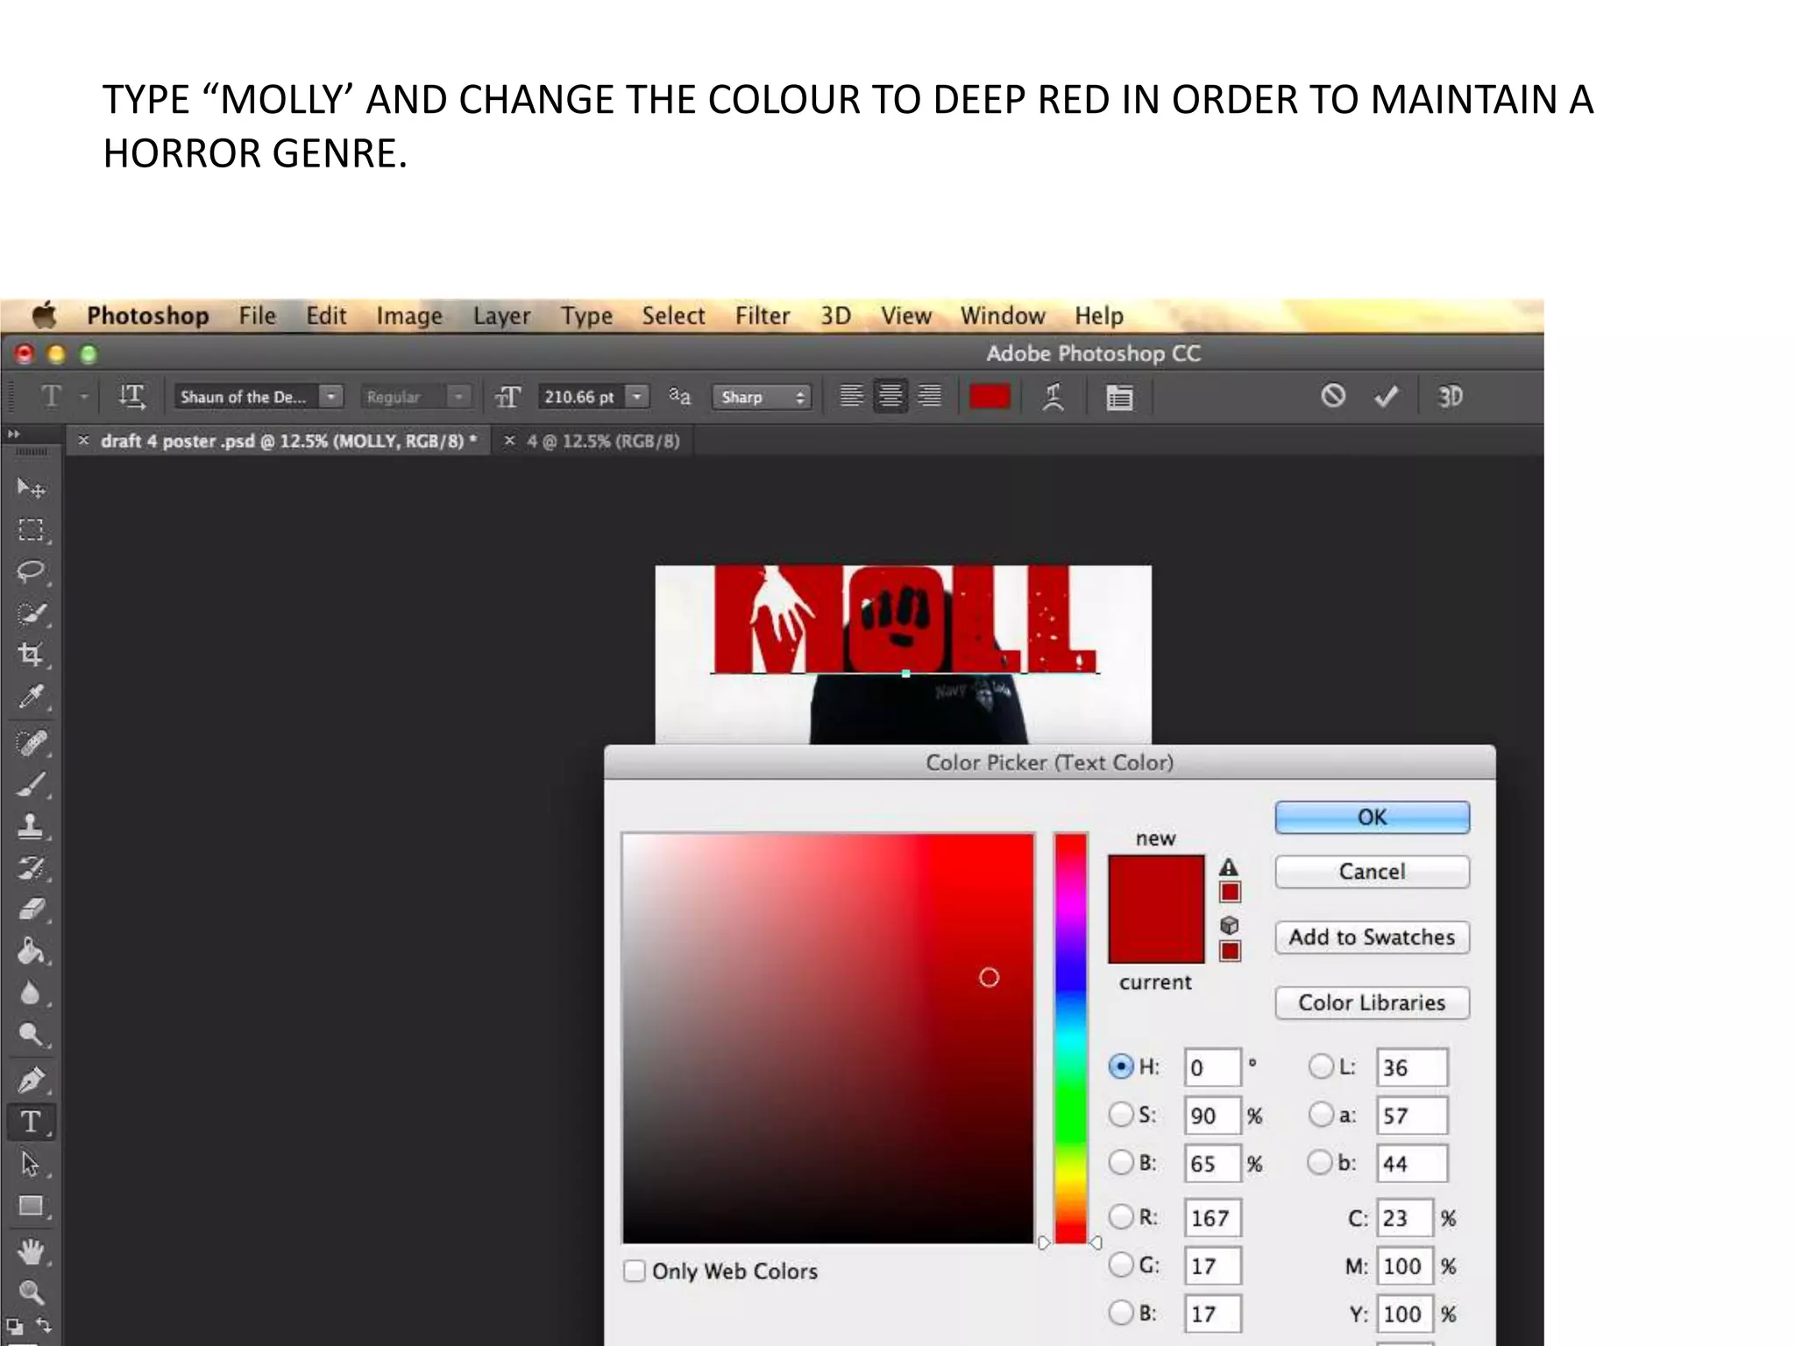Select the Crop tool
This screenshot has width=1795, height=1346.
click(x=31, y=655)
